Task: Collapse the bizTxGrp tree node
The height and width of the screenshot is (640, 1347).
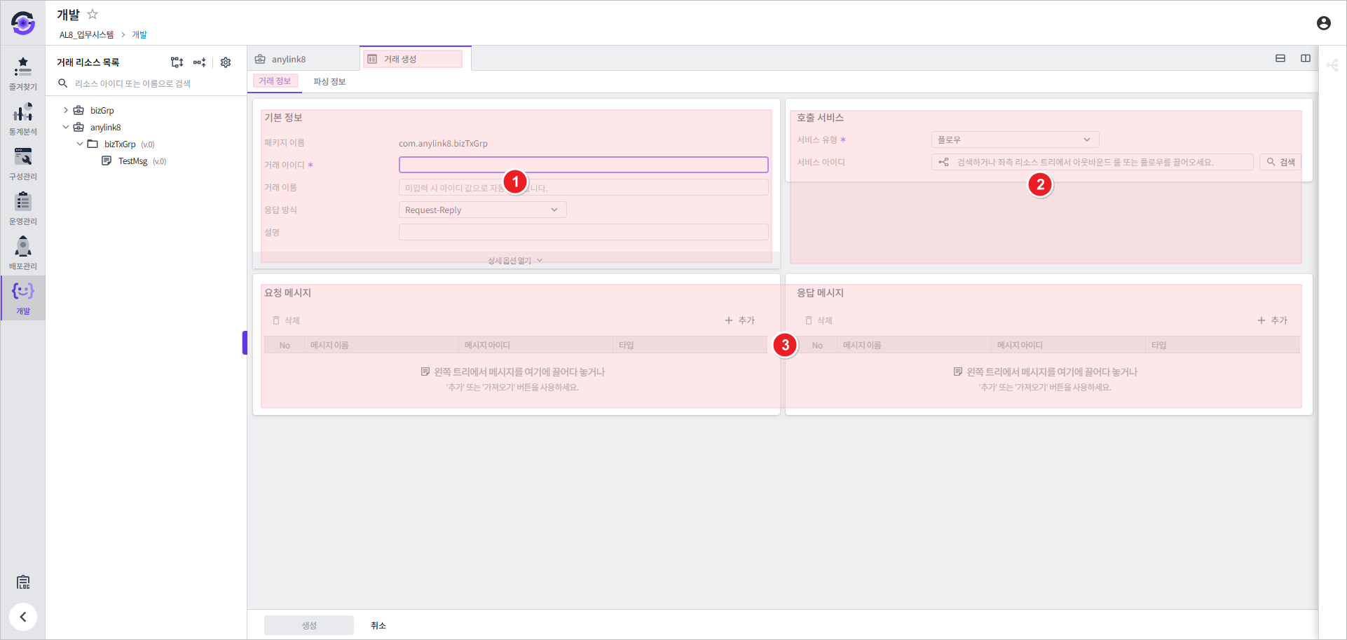Action: pyautogui.click(x=80, y=144)
